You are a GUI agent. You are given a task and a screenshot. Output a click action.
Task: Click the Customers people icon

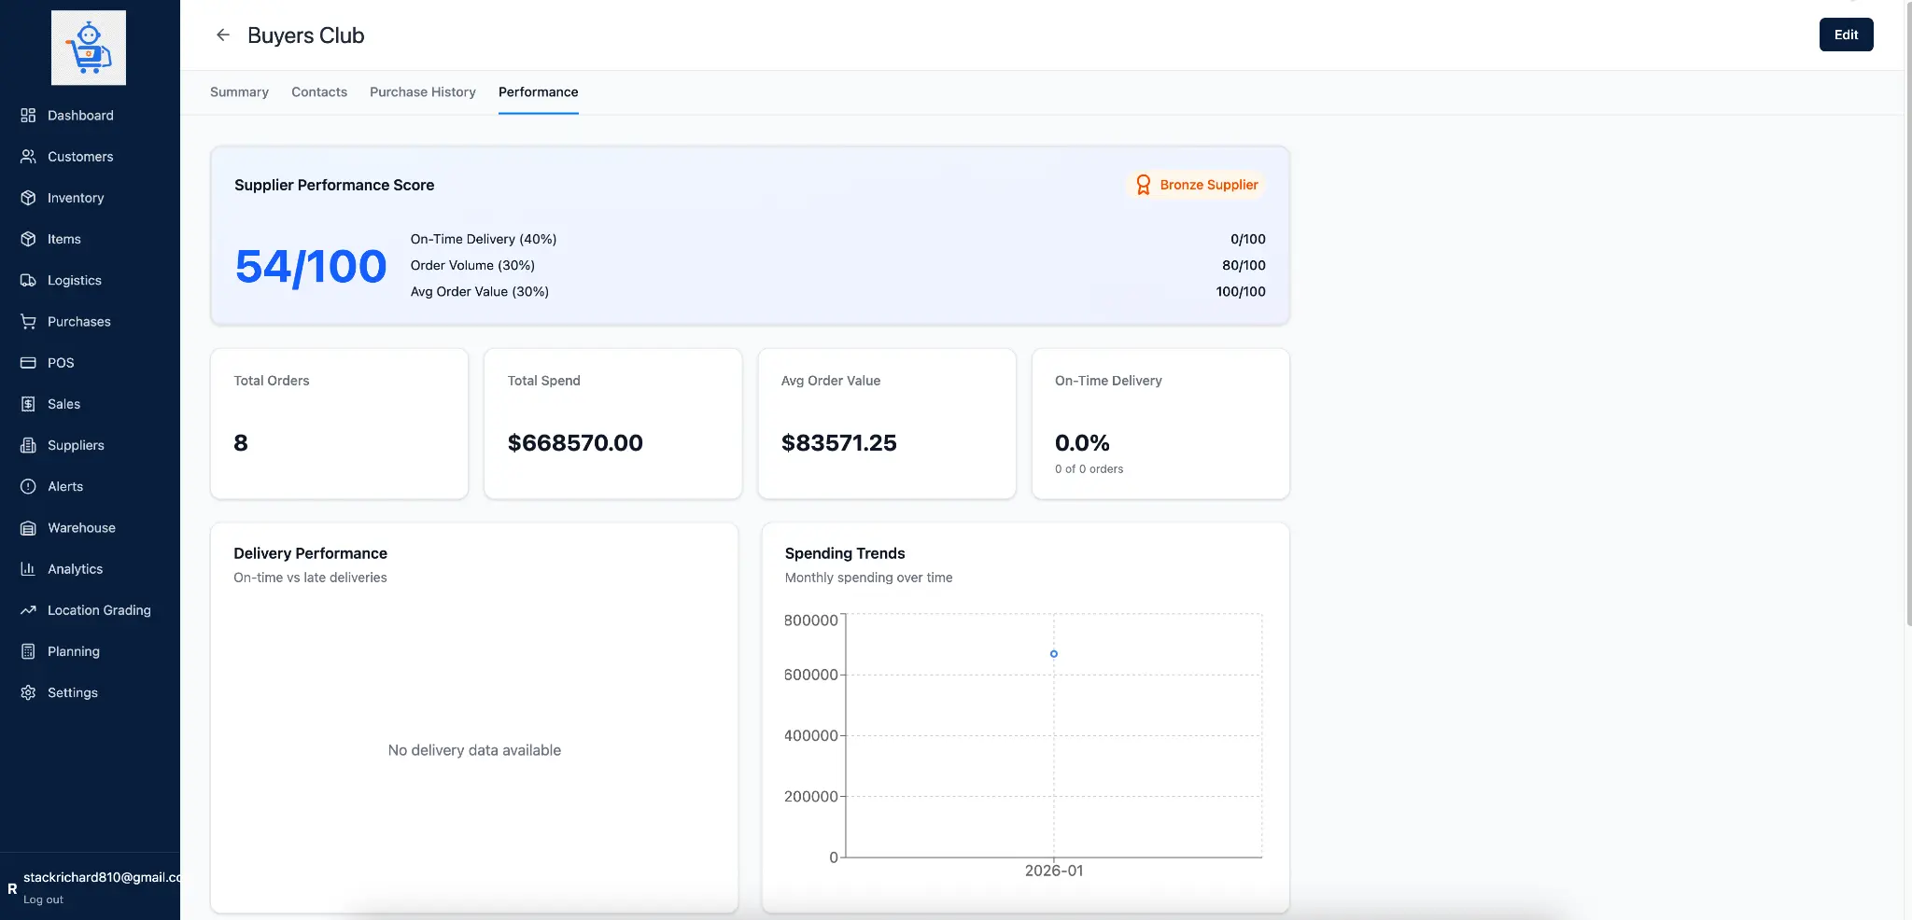coord(28,157)
